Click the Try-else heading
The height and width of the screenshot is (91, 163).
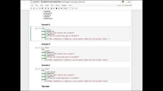click(45, 86)
